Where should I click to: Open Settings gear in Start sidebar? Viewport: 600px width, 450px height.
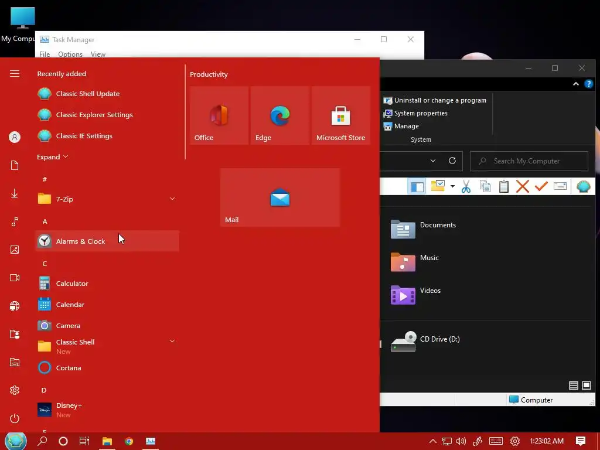click(15, 390)
